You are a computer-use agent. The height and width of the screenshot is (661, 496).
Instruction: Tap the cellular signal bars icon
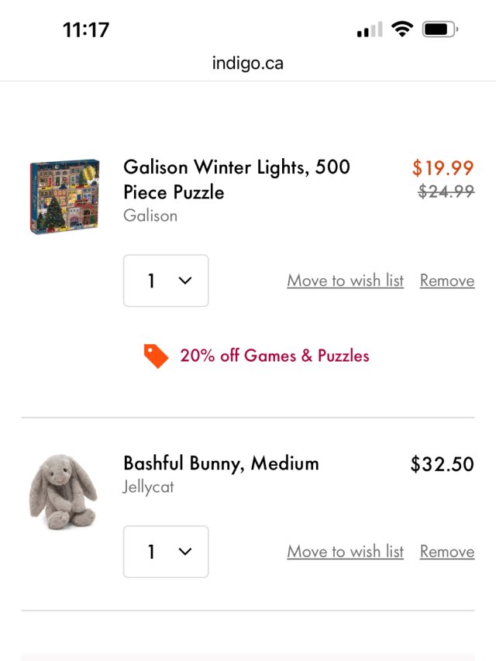[369, 30]
